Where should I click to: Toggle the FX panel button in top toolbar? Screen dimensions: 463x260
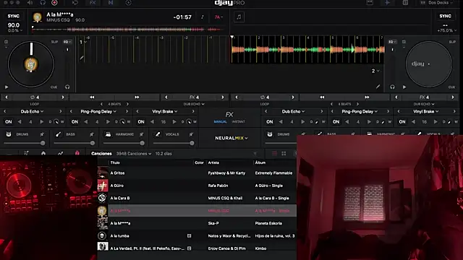pyautogui.click(x=93, y=3)
